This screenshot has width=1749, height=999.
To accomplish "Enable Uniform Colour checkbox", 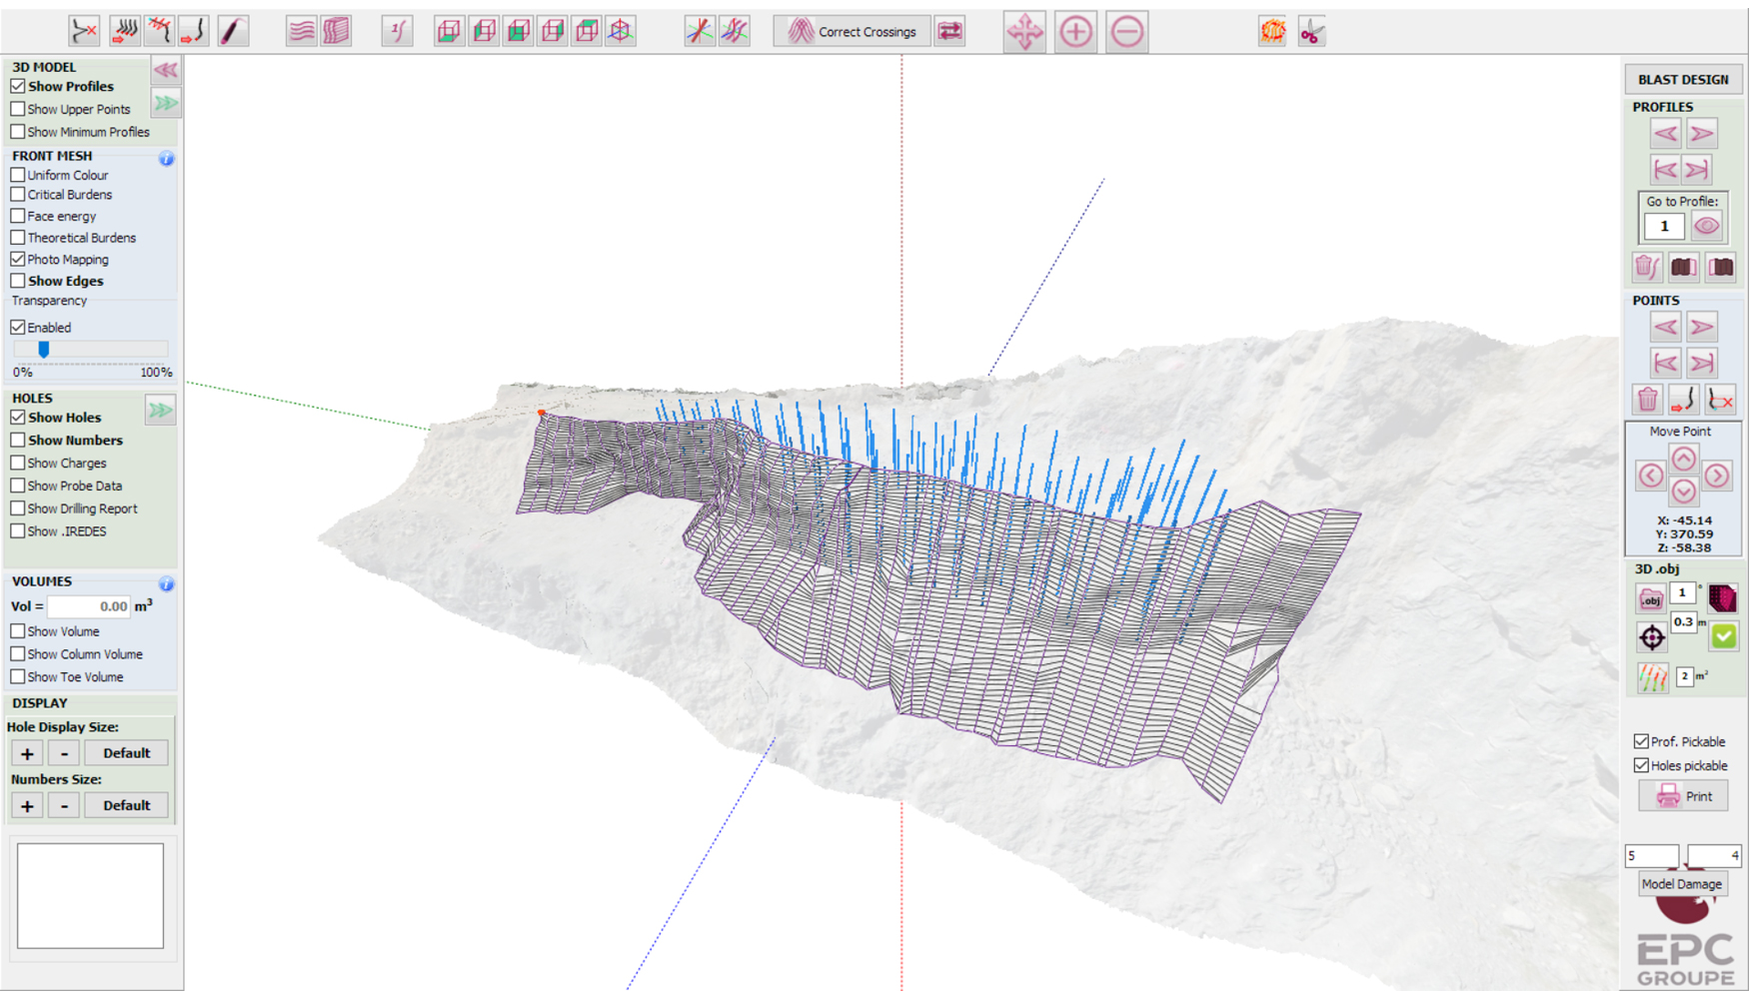I will coord(18,175).
